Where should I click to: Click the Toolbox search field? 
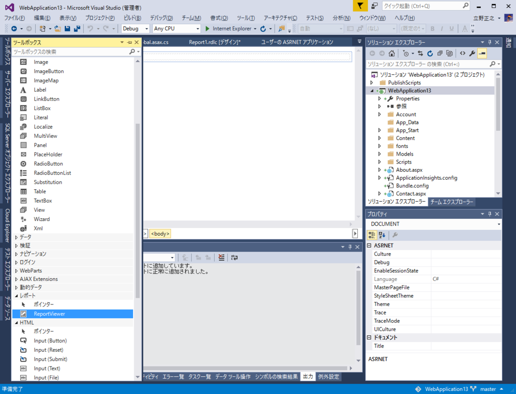point(71,52)
